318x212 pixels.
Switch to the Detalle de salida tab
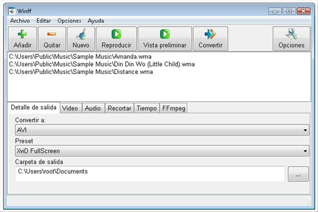pyautogui.click(x=34, y=107)
